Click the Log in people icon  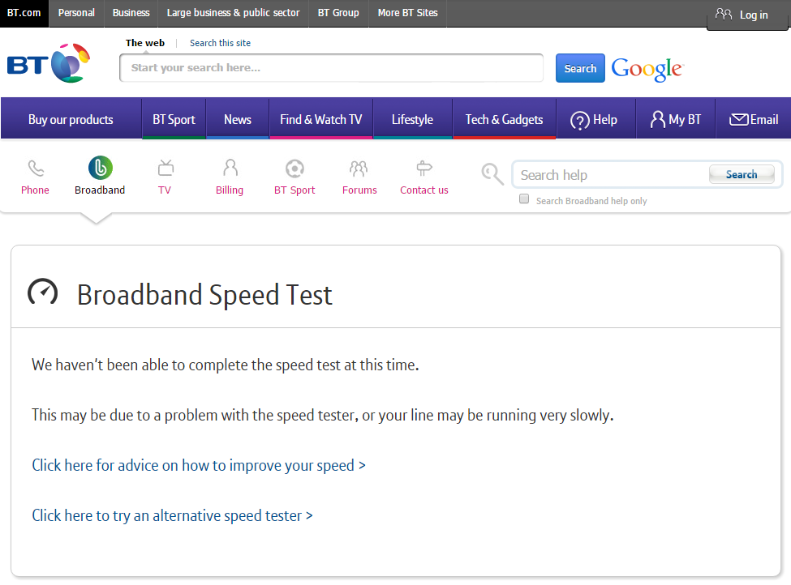pyautogui.click(x=724, y=14)
